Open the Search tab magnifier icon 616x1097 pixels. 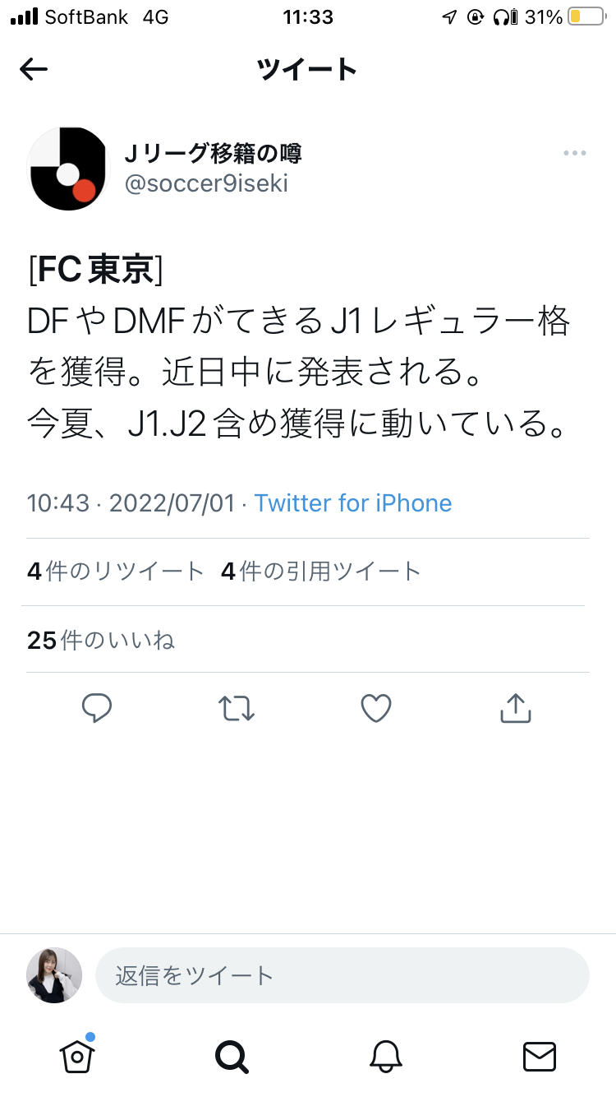[x=232, y=1056]
